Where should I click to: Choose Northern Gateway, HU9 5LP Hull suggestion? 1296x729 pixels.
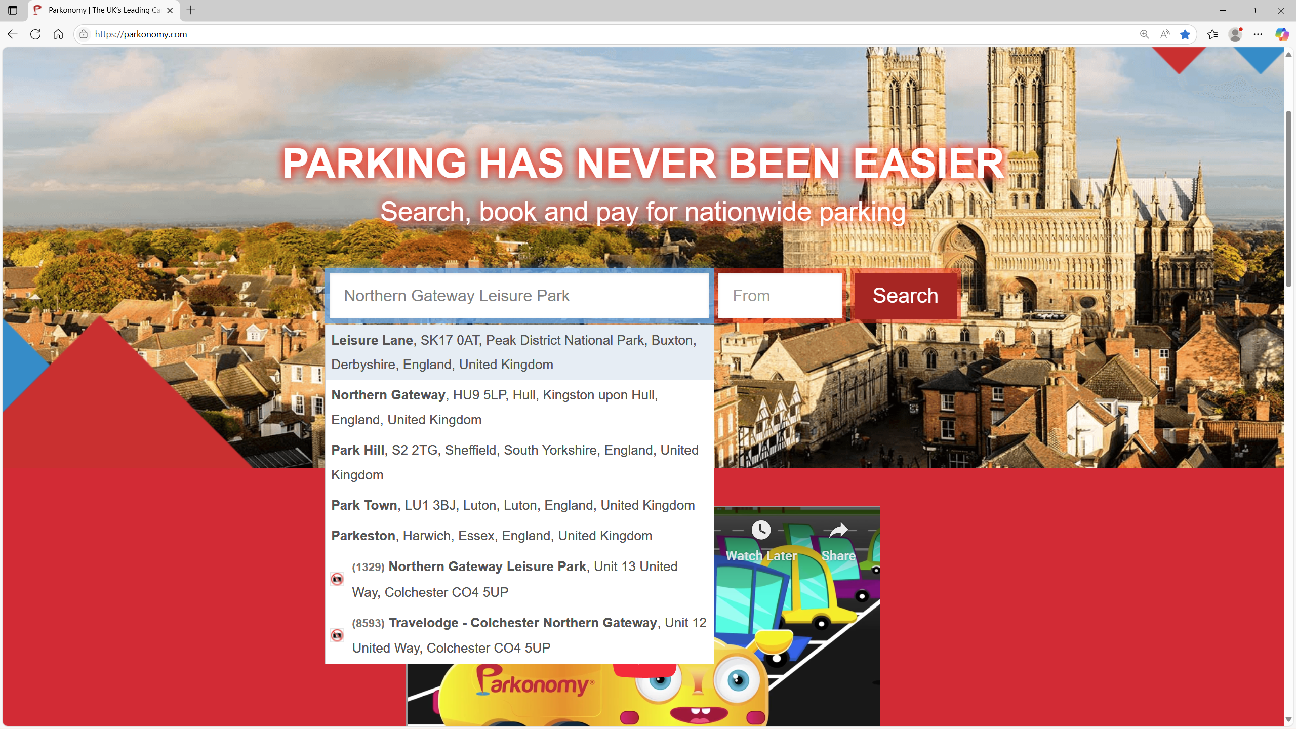(519, 408)
